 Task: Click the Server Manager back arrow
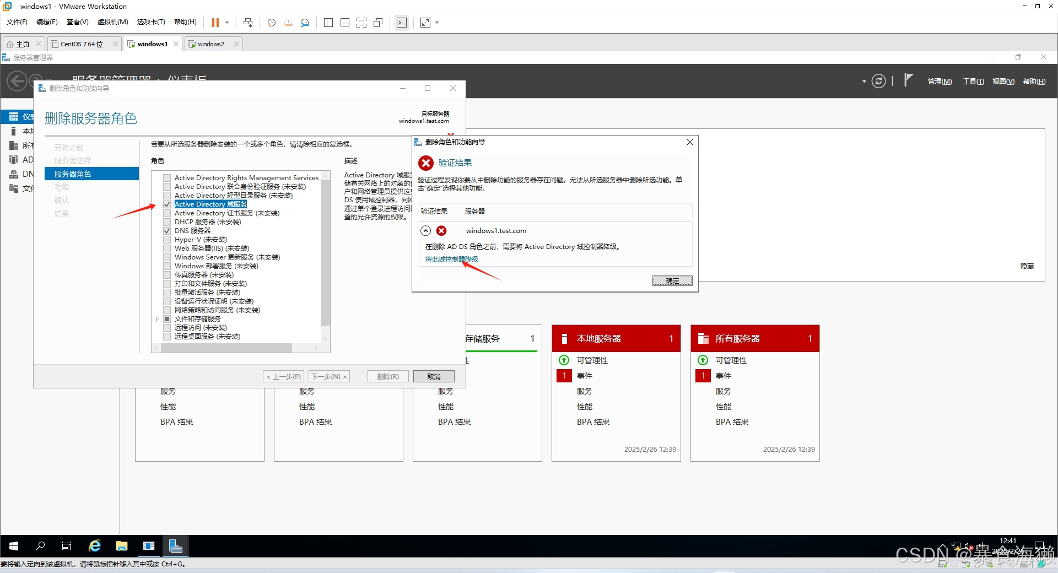(x=17, y=82)
